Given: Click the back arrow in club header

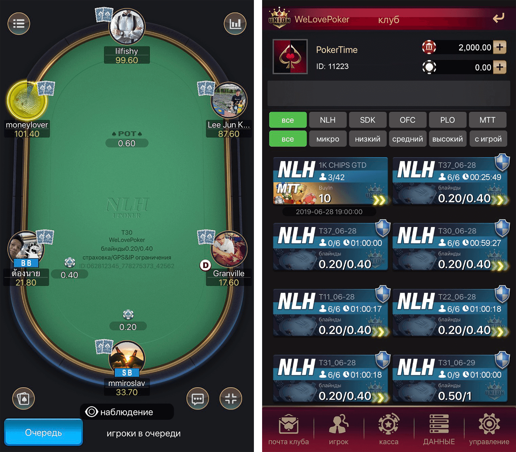Looking at the screenshot, I should 498,18.
